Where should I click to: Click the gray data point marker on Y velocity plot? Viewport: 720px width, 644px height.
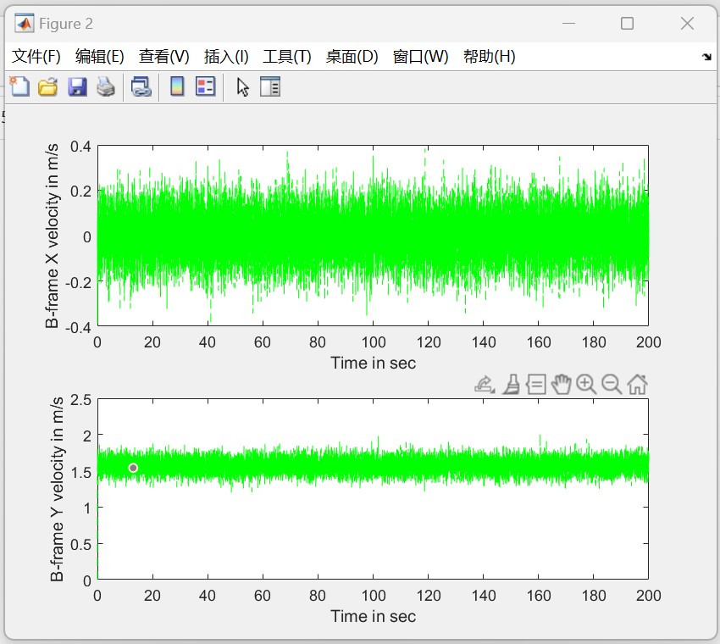[x=133, y=468]
